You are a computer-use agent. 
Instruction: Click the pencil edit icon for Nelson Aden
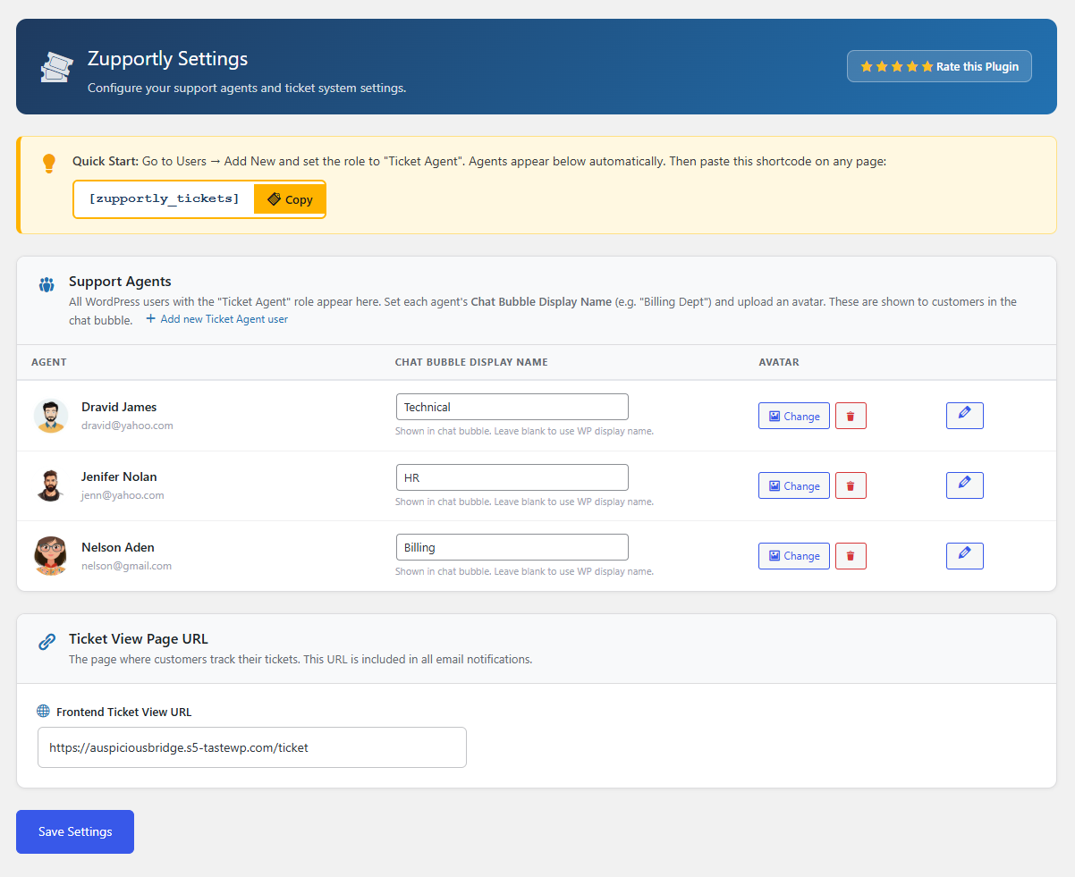coord(964,555)
